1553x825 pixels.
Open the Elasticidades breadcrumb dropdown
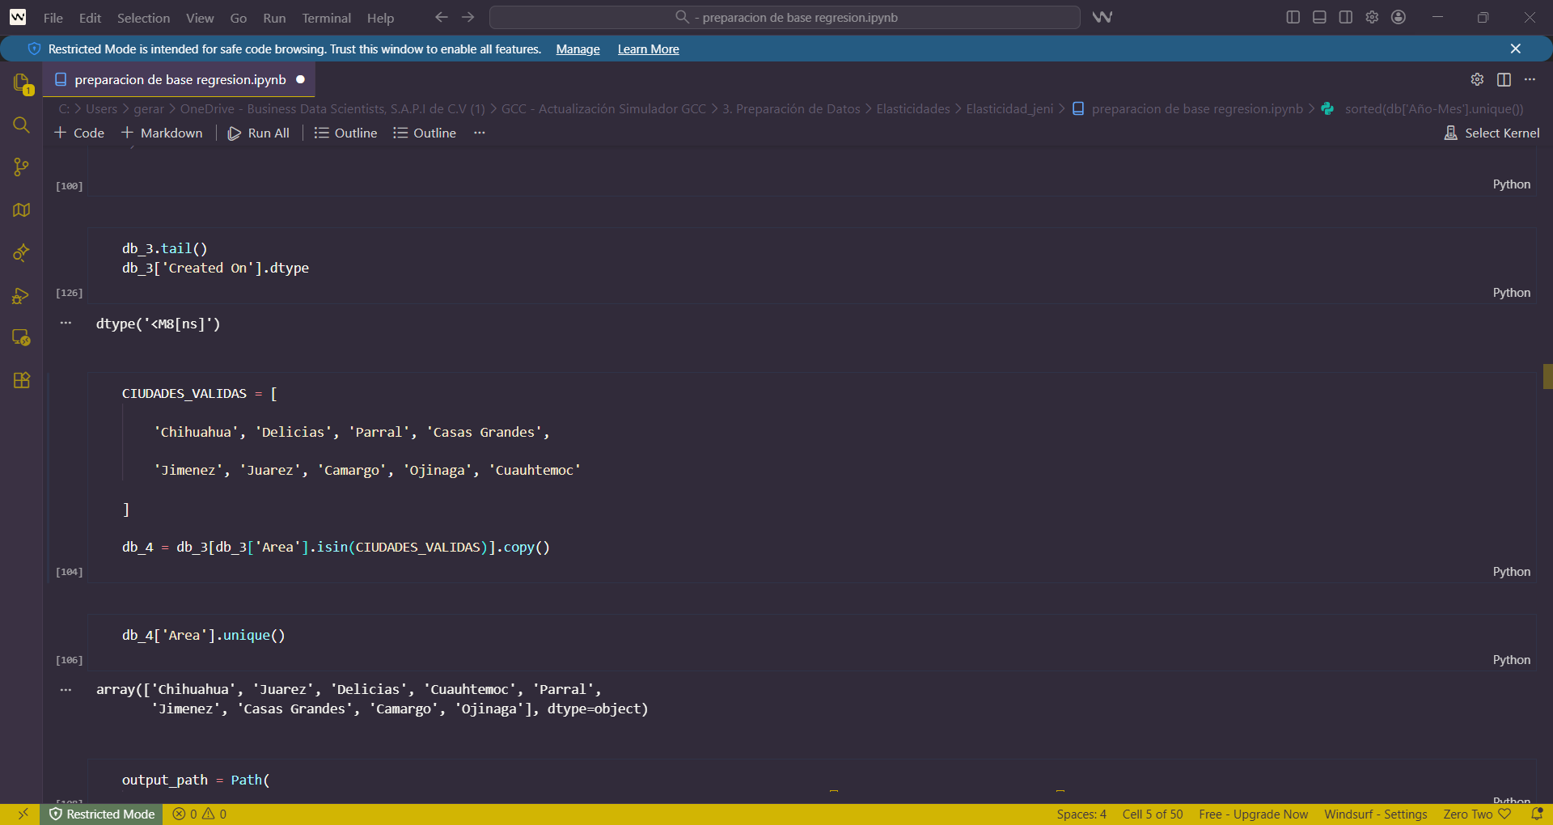pos(912,108)
